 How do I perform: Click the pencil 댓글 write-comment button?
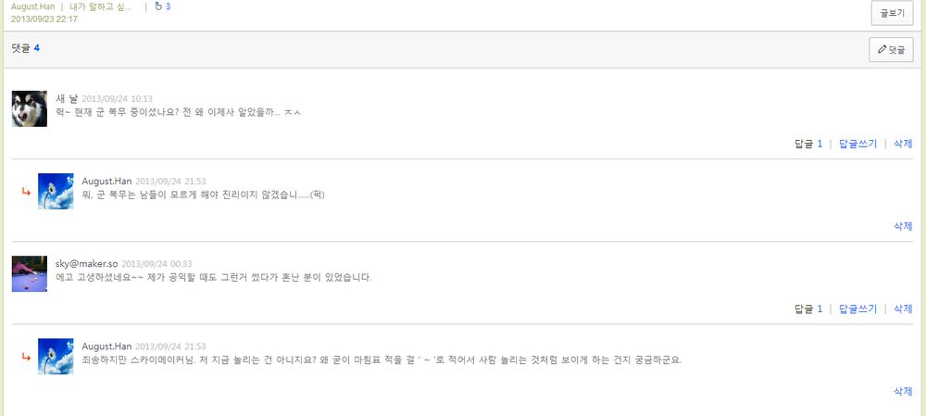[x=891, y=50]
